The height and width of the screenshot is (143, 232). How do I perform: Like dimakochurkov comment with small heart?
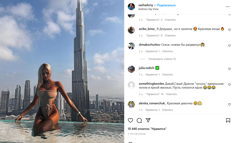[x=229, y=46]
